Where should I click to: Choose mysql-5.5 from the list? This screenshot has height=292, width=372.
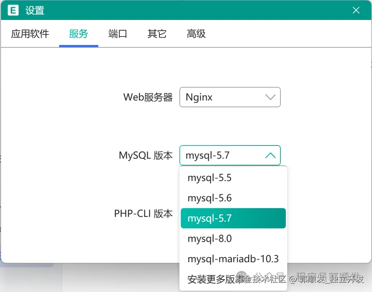233,178
